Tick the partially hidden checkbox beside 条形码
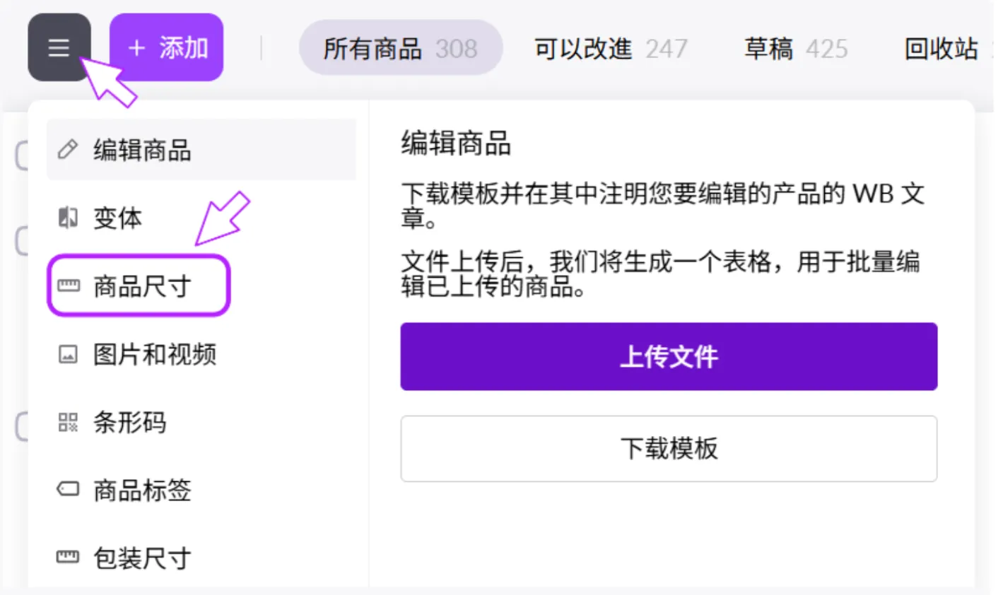998x595 pixels. pos(22,427)
